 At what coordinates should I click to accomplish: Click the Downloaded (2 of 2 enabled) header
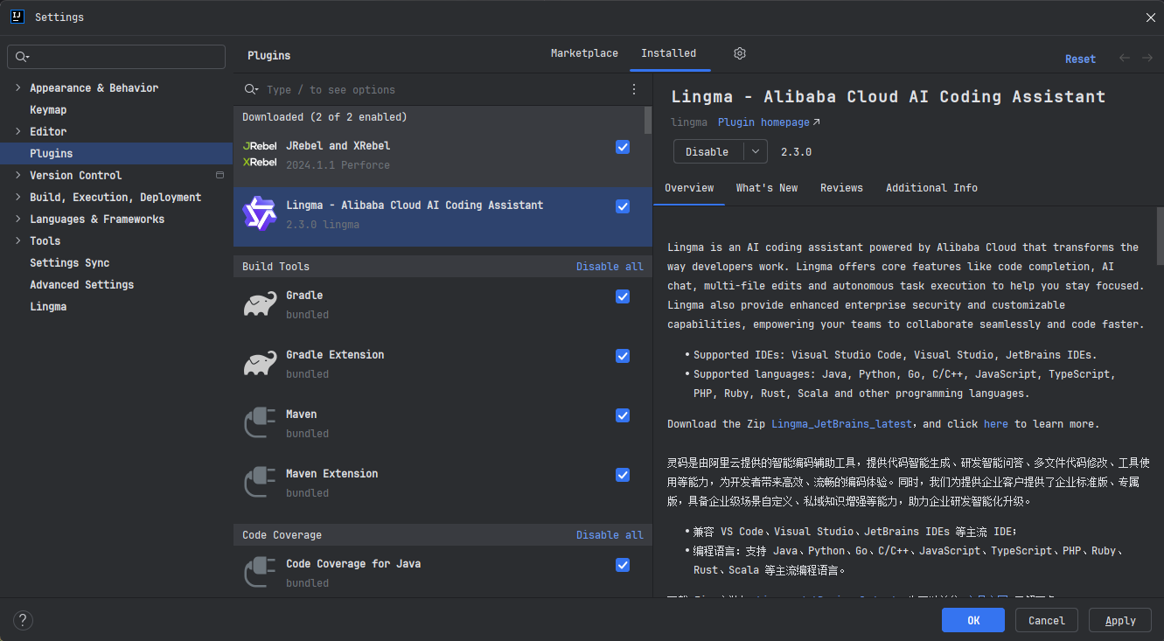point(324,117)
